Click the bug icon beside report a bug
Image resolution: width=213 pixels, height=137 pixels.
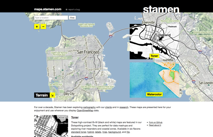pos(66,10)
